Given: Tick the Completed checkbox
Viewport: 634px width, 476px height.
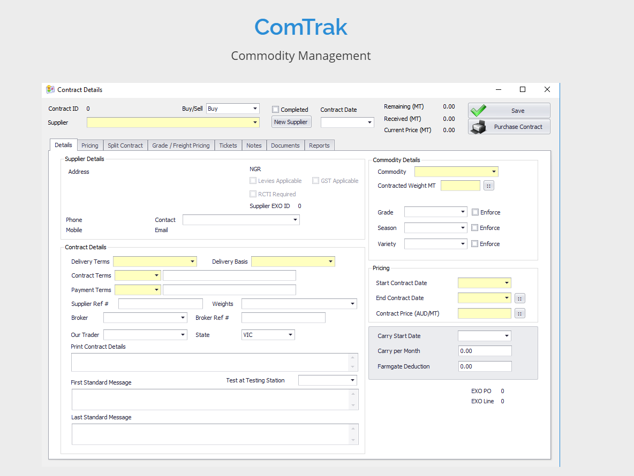Looking at the screenshot, I should point(276,110).
